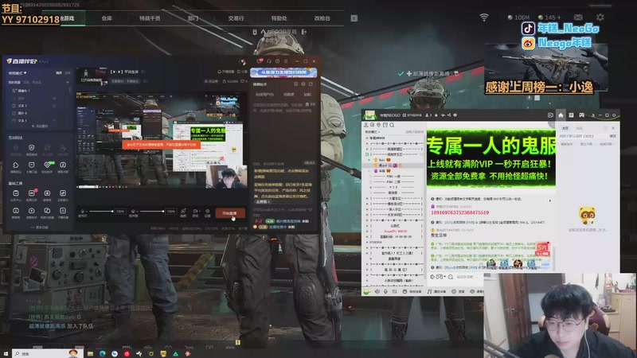
Task: Toggle YY microphone in bottom bar
Action: [x=385, y=291]
